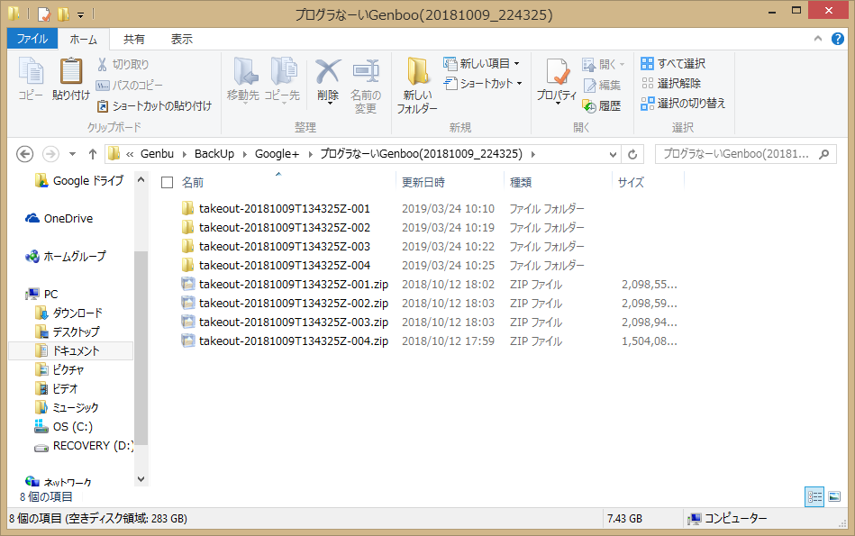Image resolution: width=855 pixels, height=536 pixels.
Task: Click the folder search input field
Action: (x=737, y=154)
